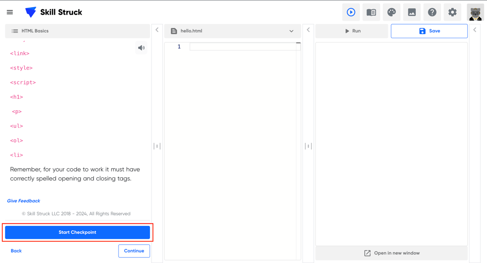The image size is (487, 263).
Task: Open the book reference icon
Action: (371, 12)
